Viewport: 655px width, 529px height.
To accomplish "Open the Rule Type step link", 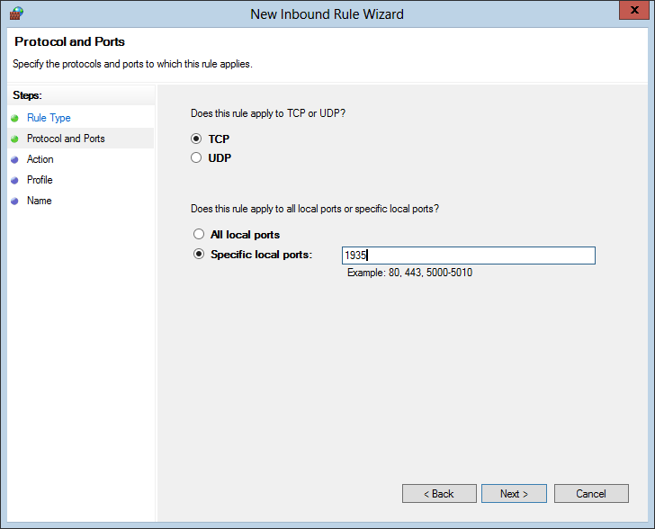I will click(49, 118).
